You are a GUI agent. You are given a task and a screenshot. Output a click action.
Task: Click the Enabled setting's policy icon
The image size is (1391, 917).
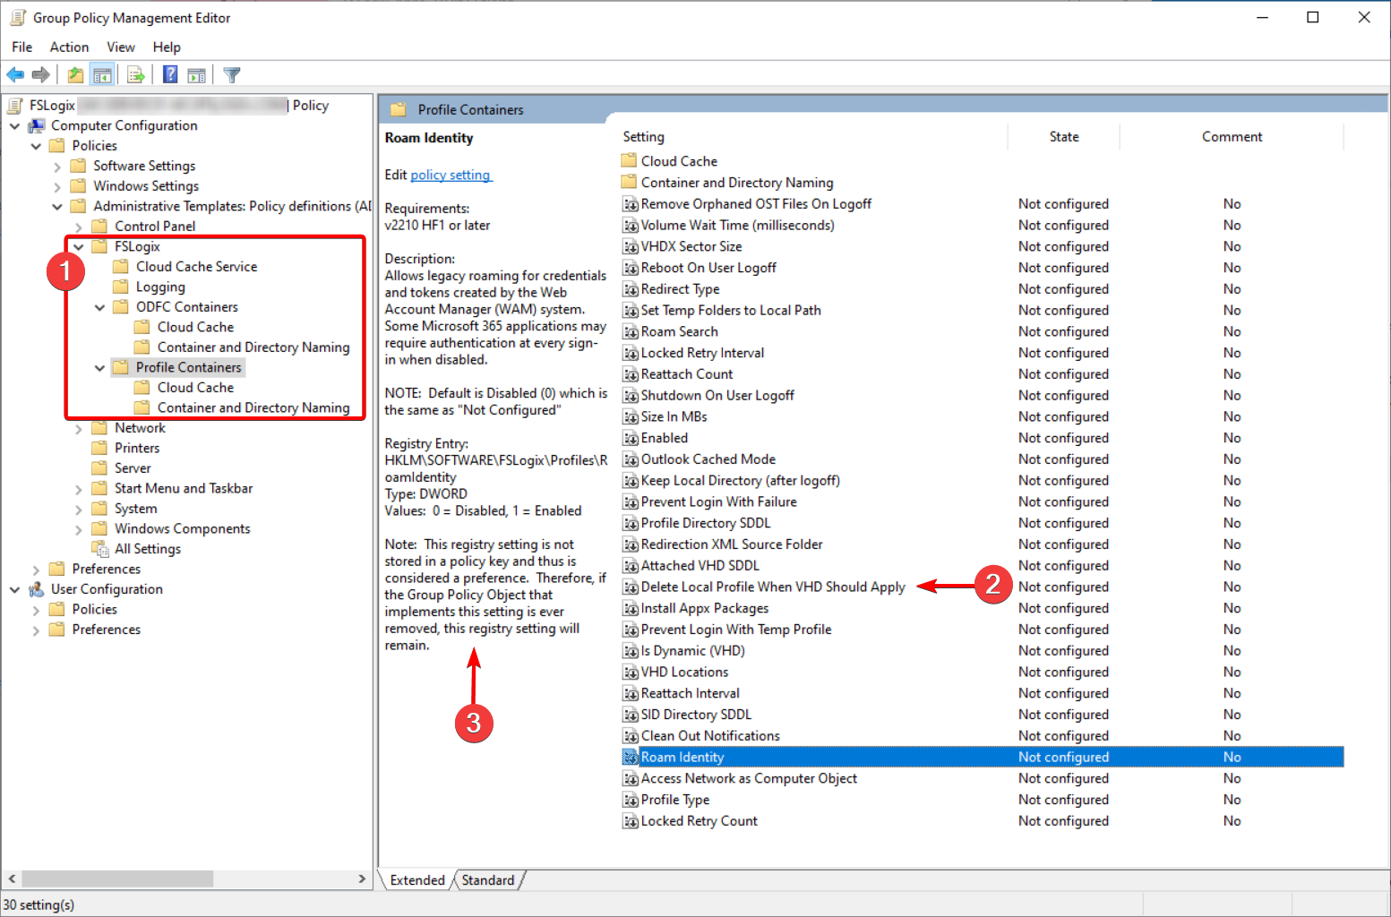(x=631, y=438)
